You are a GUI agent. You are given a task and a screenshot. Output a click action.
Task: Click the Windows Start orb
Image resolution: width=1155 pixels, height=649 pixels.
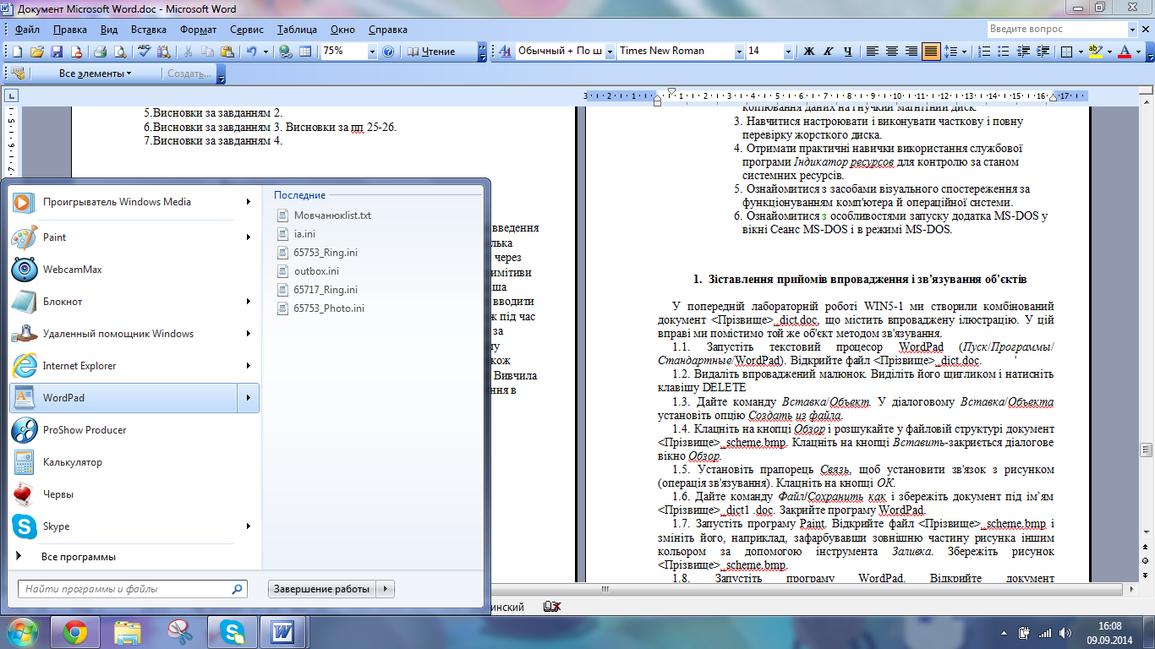point(23,630)
